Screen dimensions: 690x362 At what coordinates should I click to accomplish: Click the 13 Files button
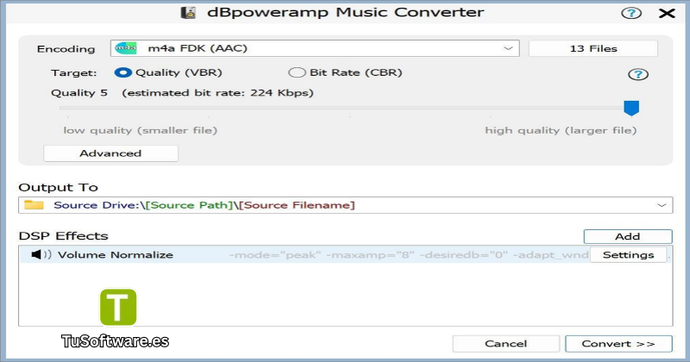[x=593, y=48]
